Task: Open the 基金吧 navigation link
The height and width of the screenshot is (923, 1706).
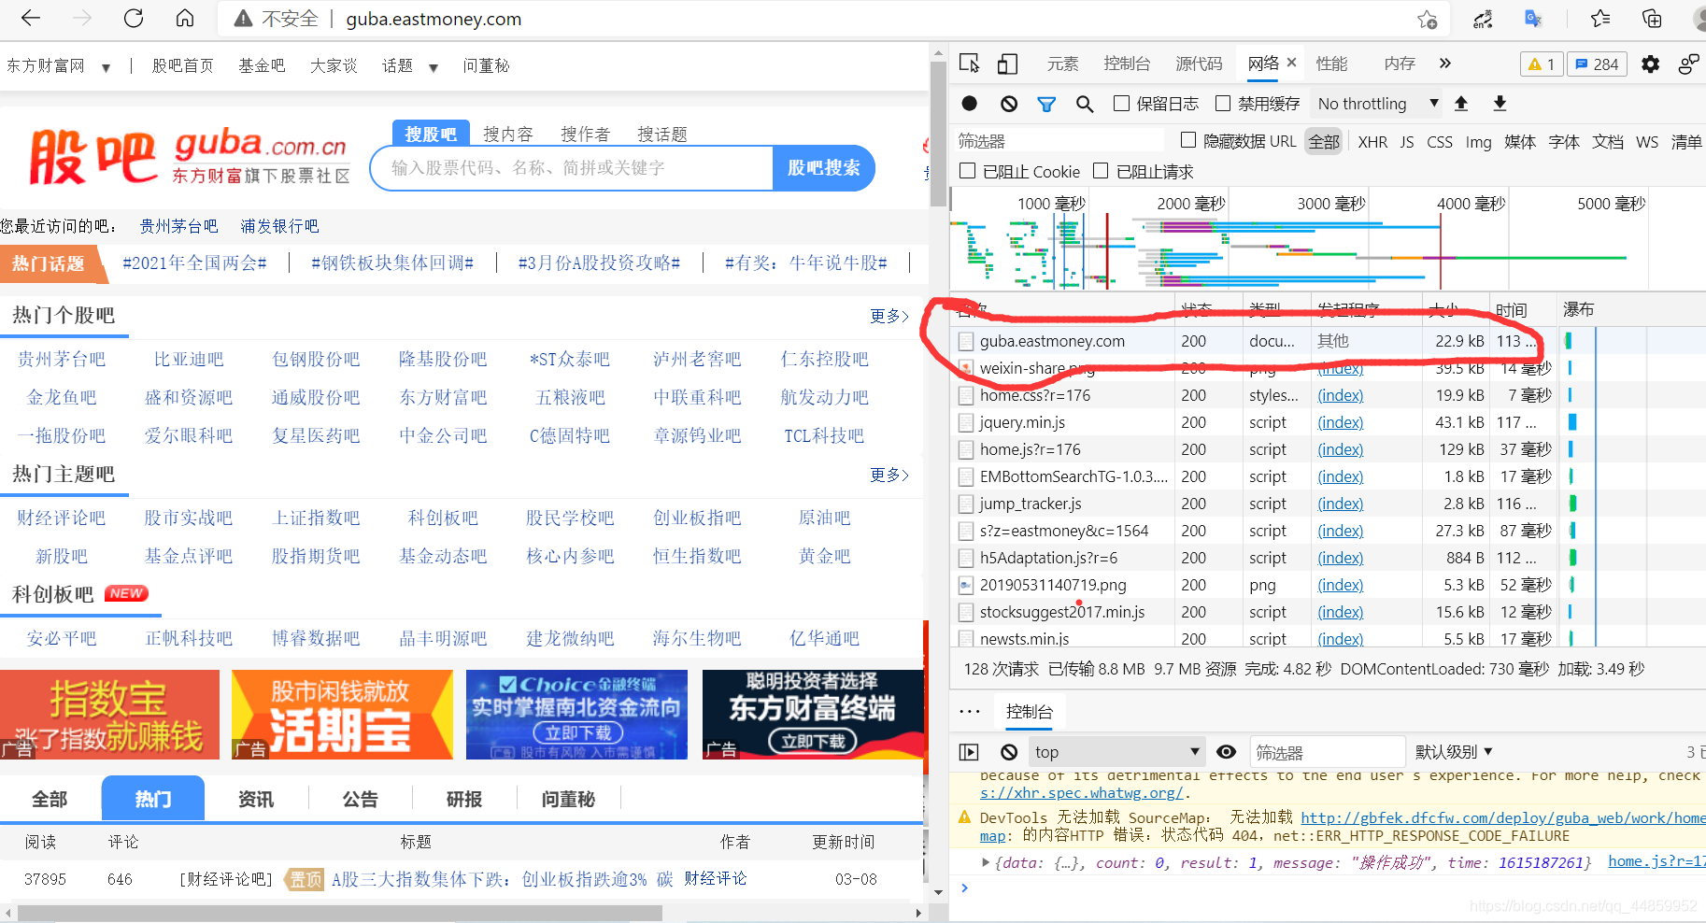Action: pos(262,65)
